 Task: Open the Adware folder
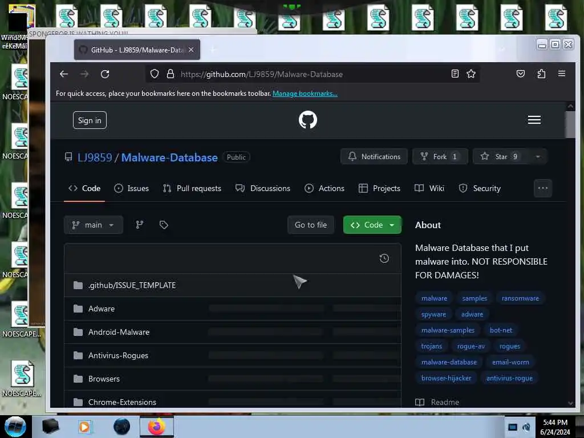coord(102,309)
